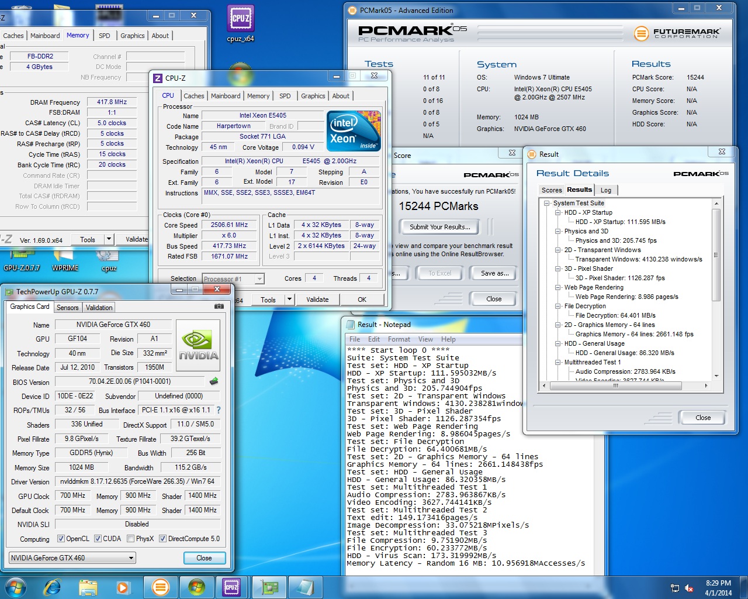748x599 pixels.
Task: Click the Notepad title bar icon
Action: pos(351,325)
